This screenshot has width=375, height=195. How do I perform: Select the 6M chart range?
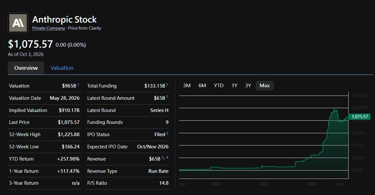[x=202, y=85]
